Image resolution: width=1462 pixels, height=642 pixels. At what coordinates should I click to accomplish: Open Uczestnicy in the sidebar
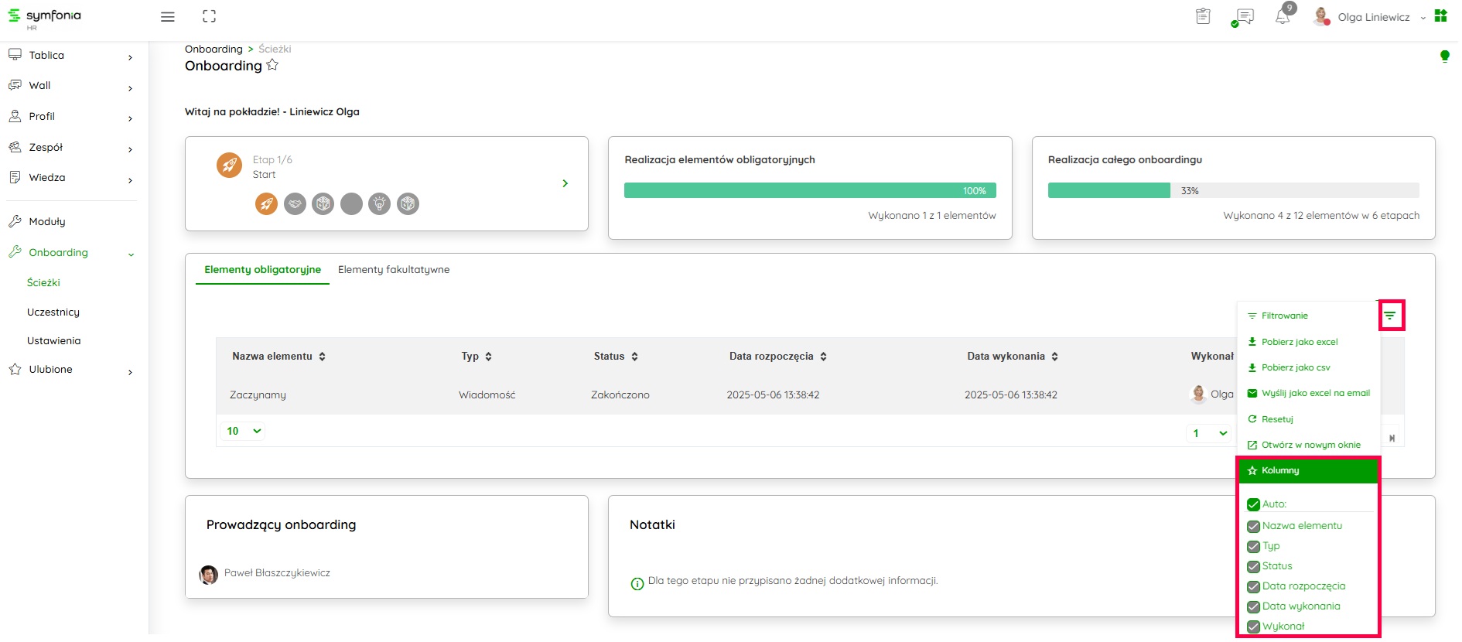point(53,312)
